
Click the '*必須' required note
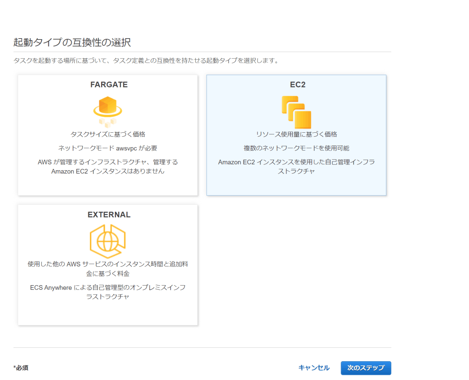[x=21, y=368]
